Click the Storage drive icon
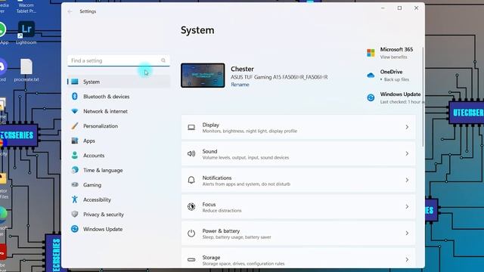 191,260
